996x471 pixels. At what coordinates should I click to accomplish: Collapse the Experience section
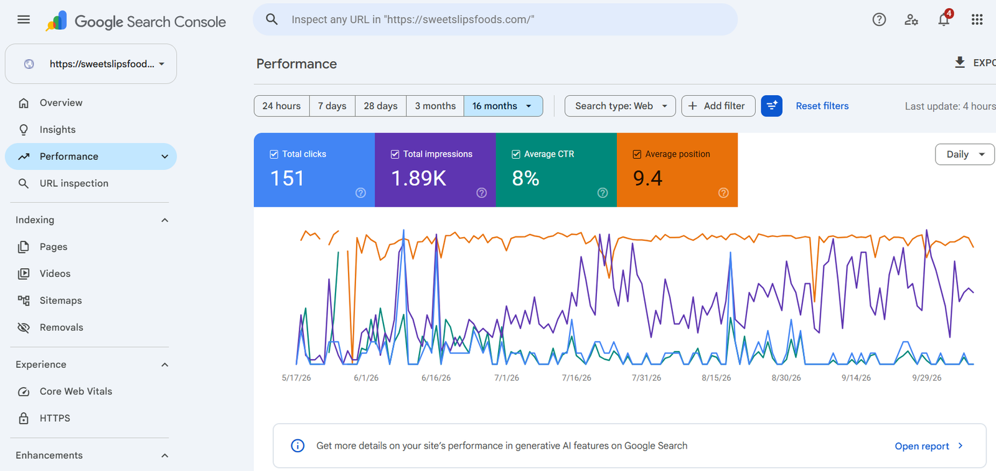(x=164, y=365)
